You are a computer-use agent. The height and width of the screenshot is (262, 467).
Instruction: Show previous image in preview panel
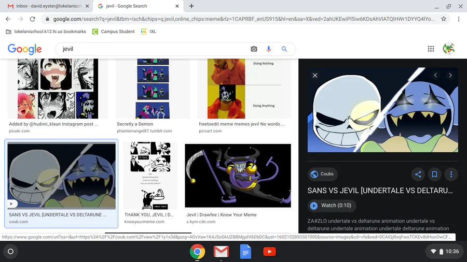435,75
